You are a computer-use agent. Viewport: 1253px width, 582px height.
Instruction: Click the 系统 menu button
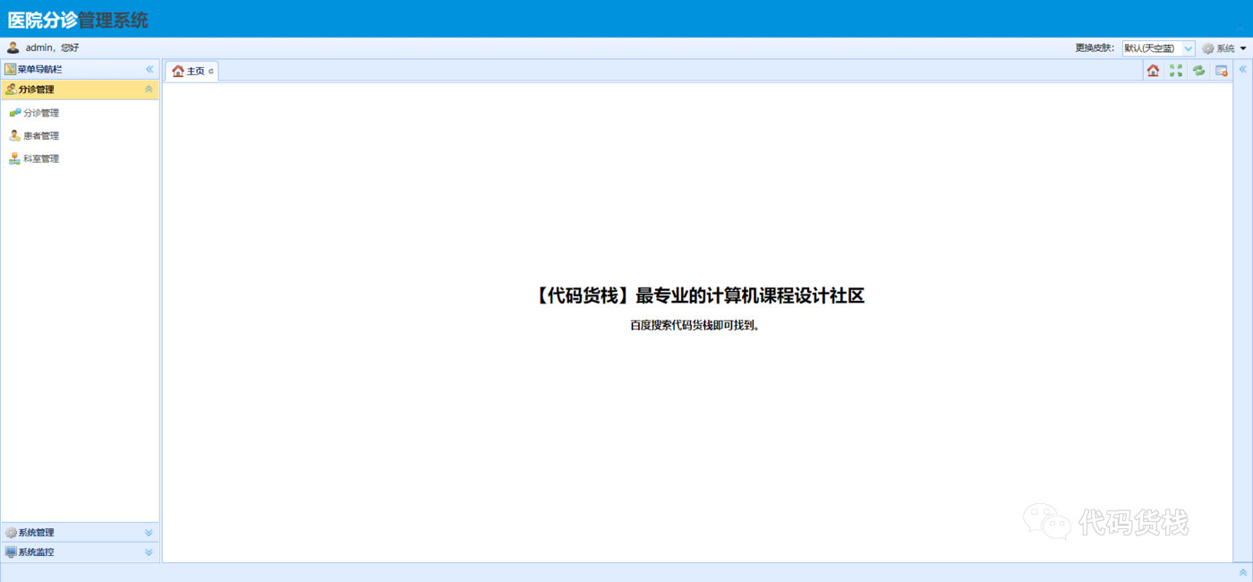pyautogui.click(x=1223, y=48)
